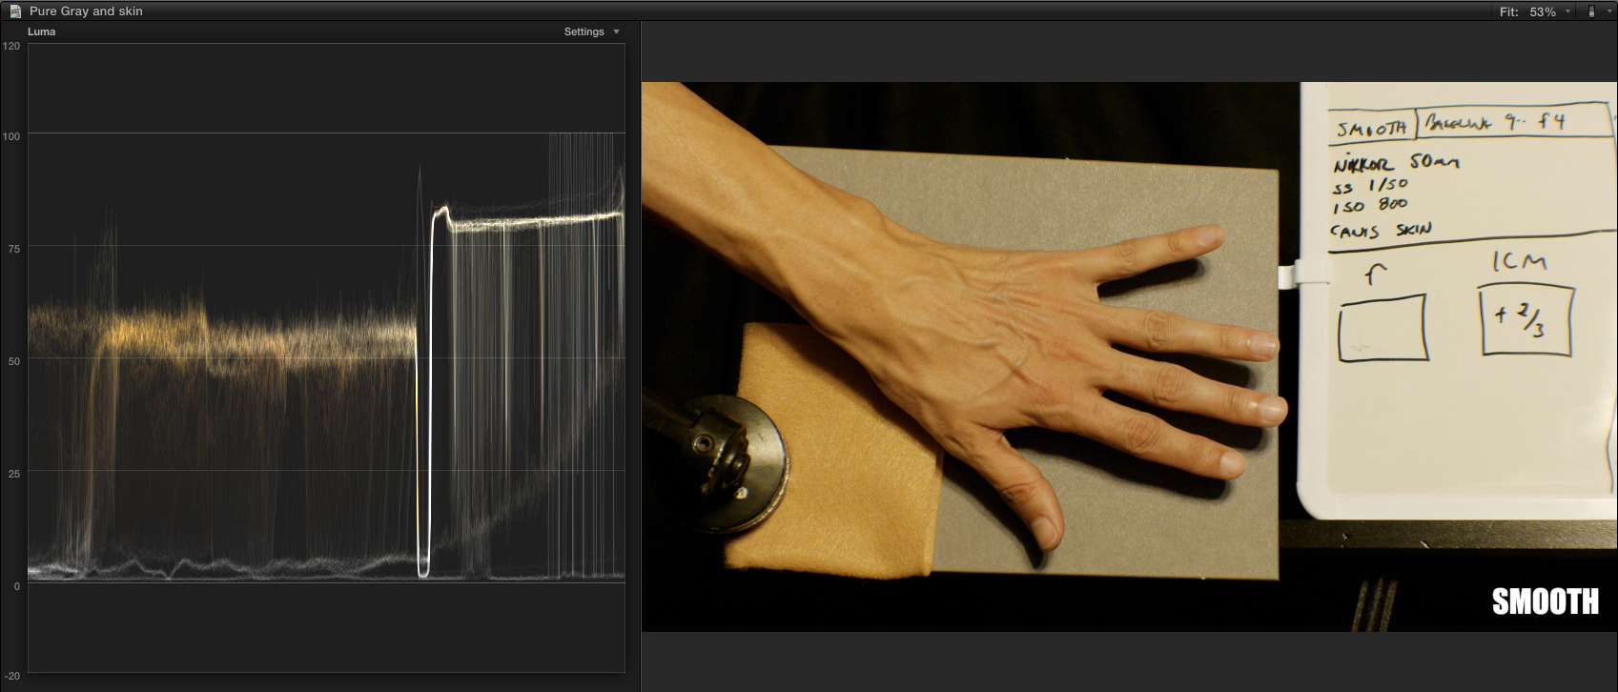Click the viewer display options switch icon
Viewport: 1618px width, 692px height.
pos(1590,11)
